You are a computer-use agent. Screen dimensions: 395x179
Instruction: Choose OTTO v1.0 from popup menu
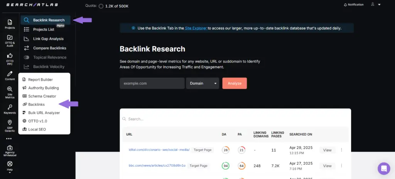pyautogui.click(x=35, y=121)
